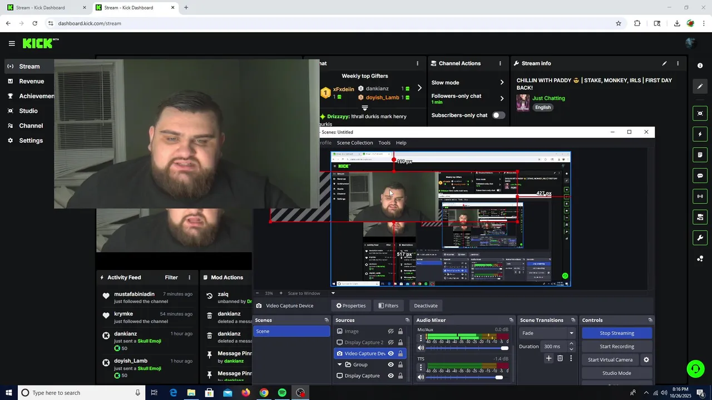Collapse the Group source in OBS
Image resolution: width=712 pixels, height=400 pixels.
pyautogui.click(x=340, y=364)
